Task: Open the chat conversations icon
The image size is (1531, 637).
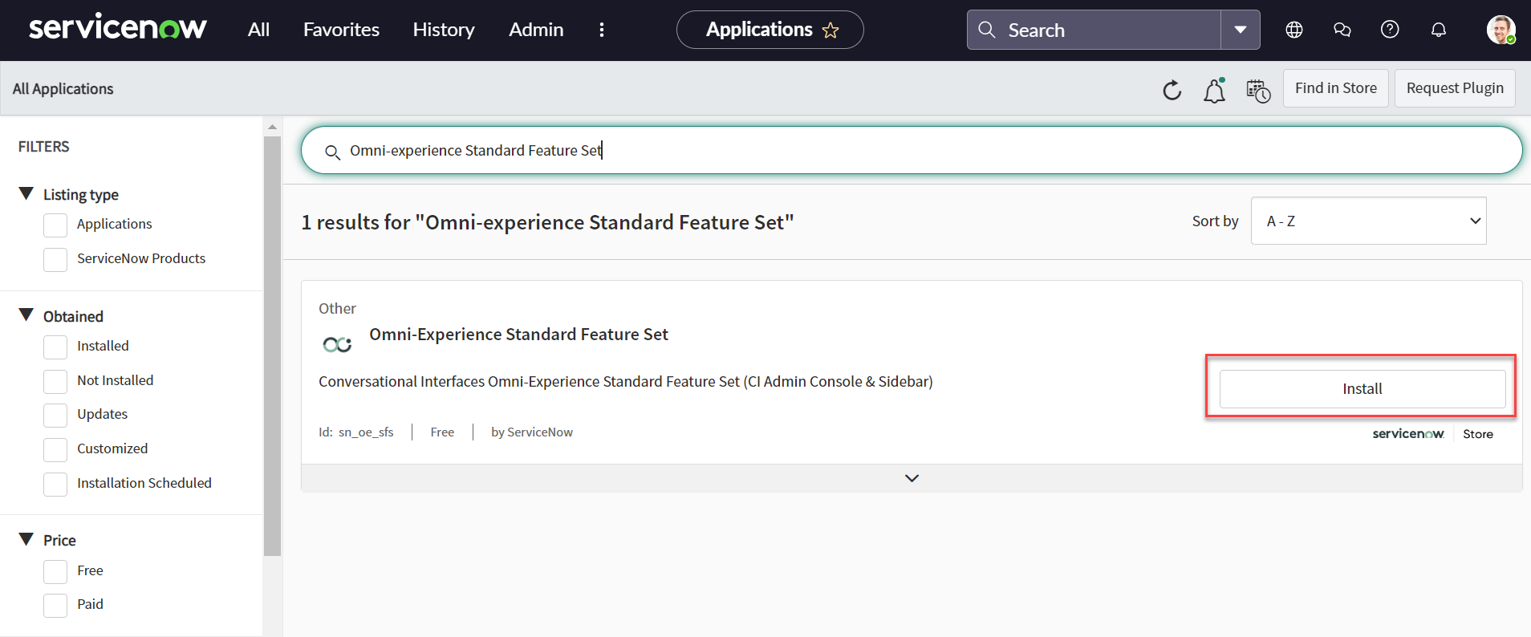Action: (x=1342, y=30)
